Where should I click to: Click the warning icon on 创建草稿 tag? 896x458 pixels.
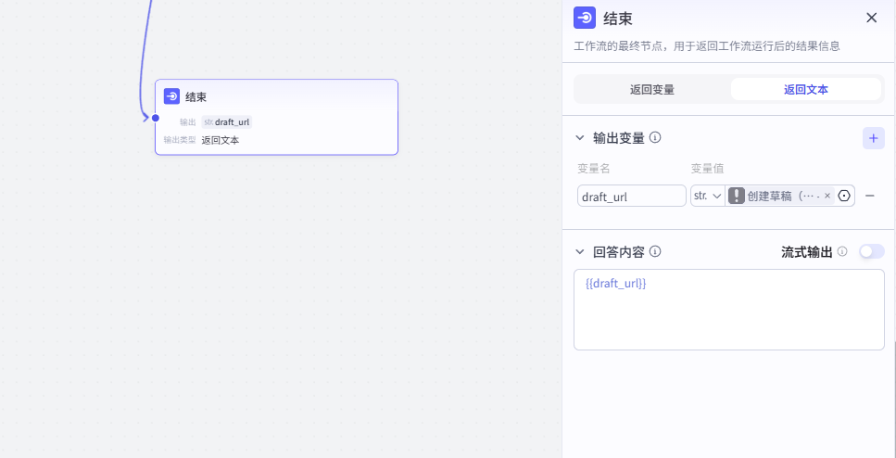[737, 196]
